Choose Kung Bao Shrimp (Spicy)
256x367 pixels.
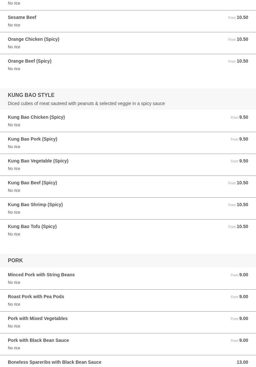[128, 208]
